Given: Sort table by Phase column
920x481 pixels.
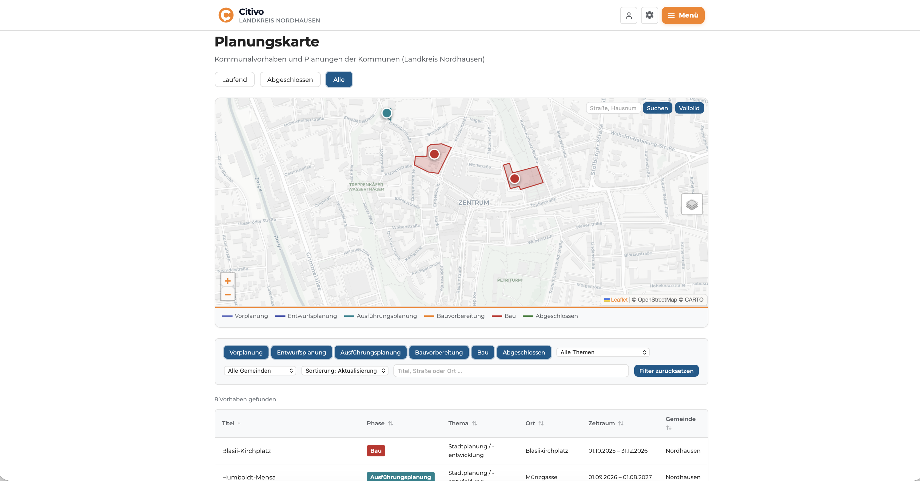Looking at the screenshot, I should tap(380, 423).
